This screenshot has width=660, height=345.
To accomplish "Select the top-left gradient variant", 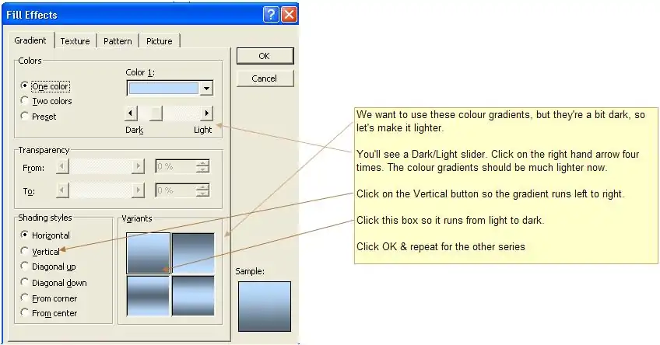I will [148, 253].
